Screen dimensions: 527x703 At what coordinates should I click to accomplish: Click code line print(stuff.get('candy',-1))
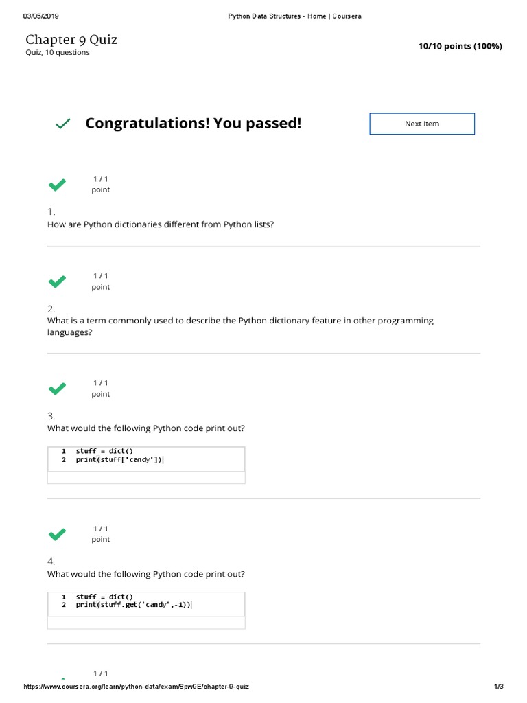coord(133,605)
